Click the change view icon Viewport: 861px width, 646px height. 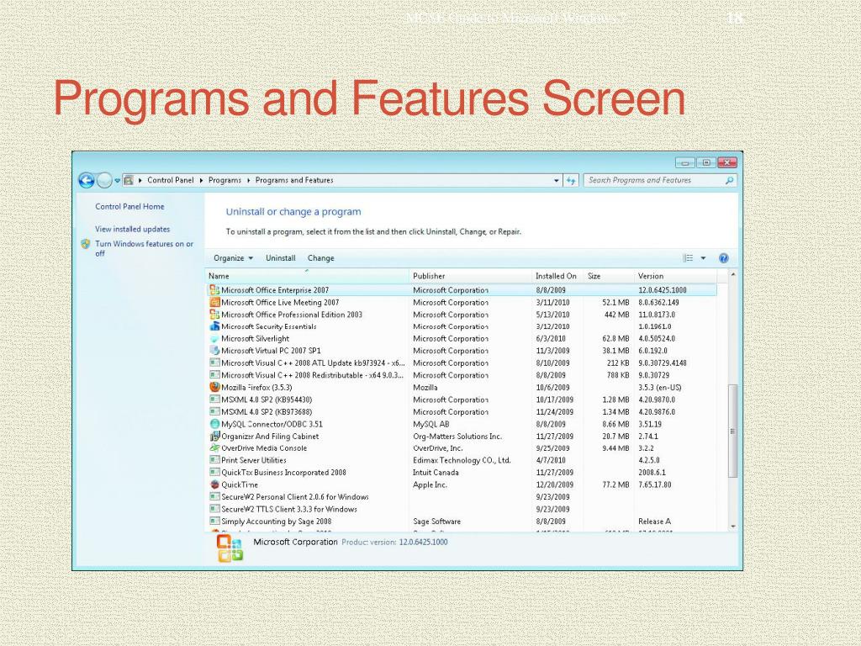pyautogui.click(x=688, y=258)
